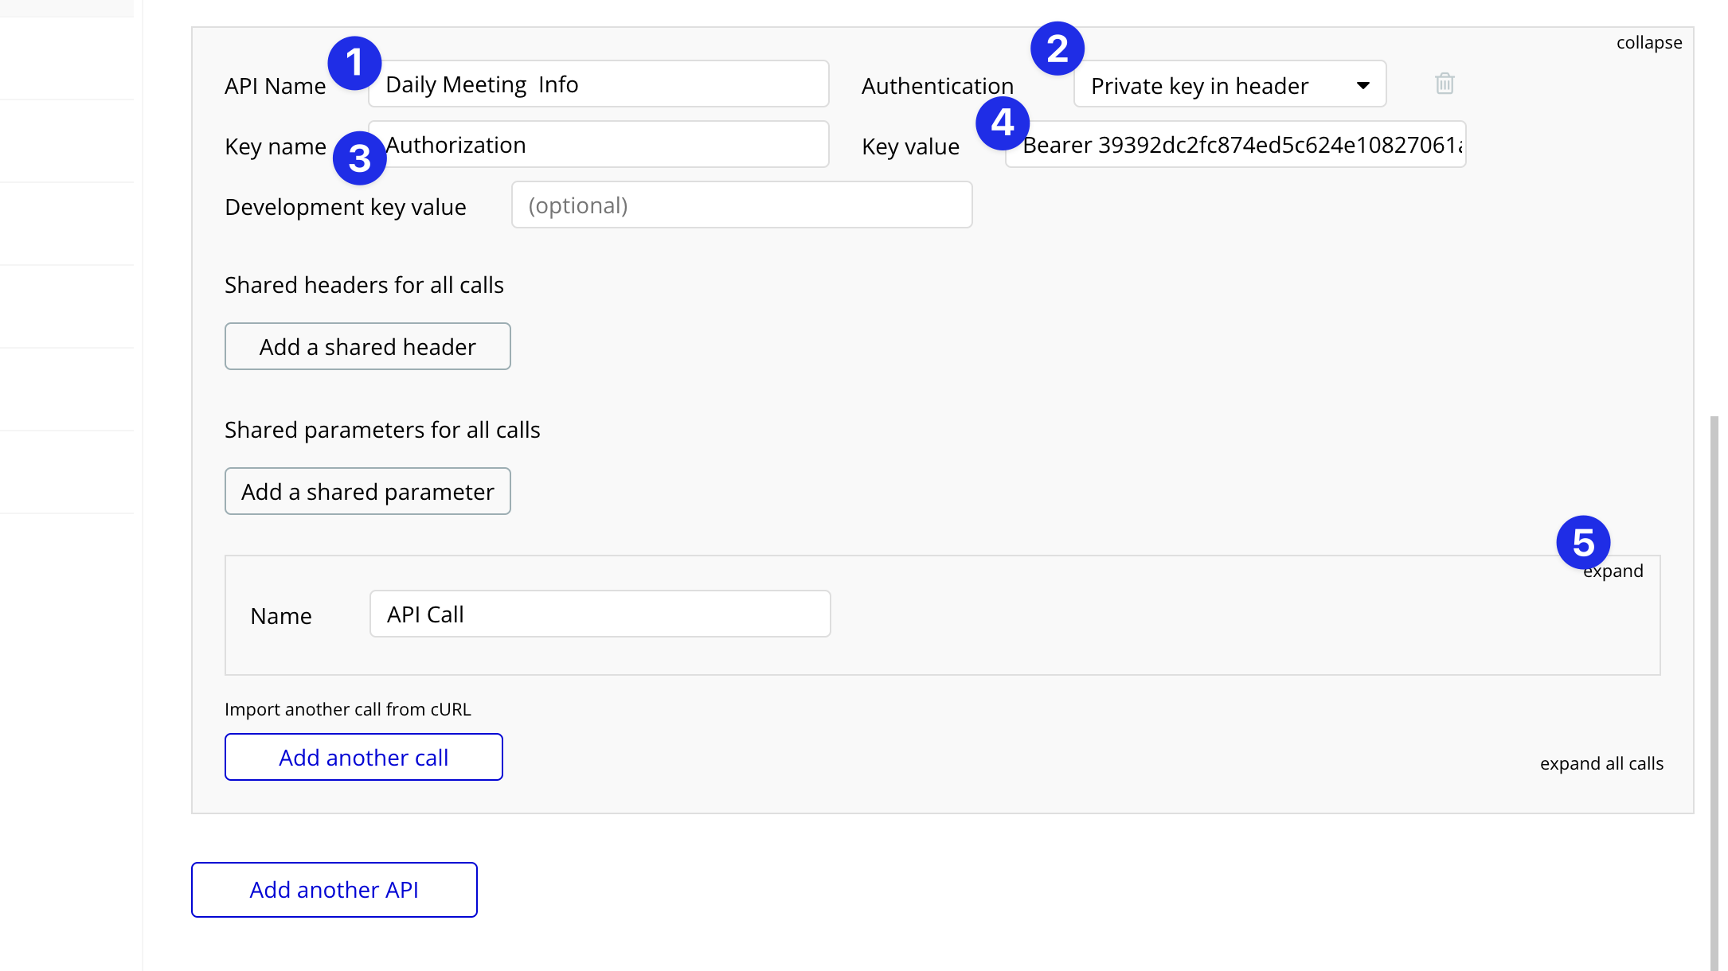1728x971 pixels.
Task: Click the trash icon to delete API
Action: coord(1445,84)
